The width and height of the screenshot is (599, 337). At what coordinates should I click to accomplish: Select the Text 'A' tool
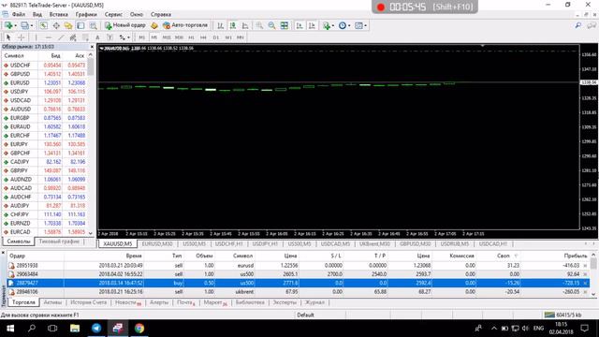[x=97, y=37]
